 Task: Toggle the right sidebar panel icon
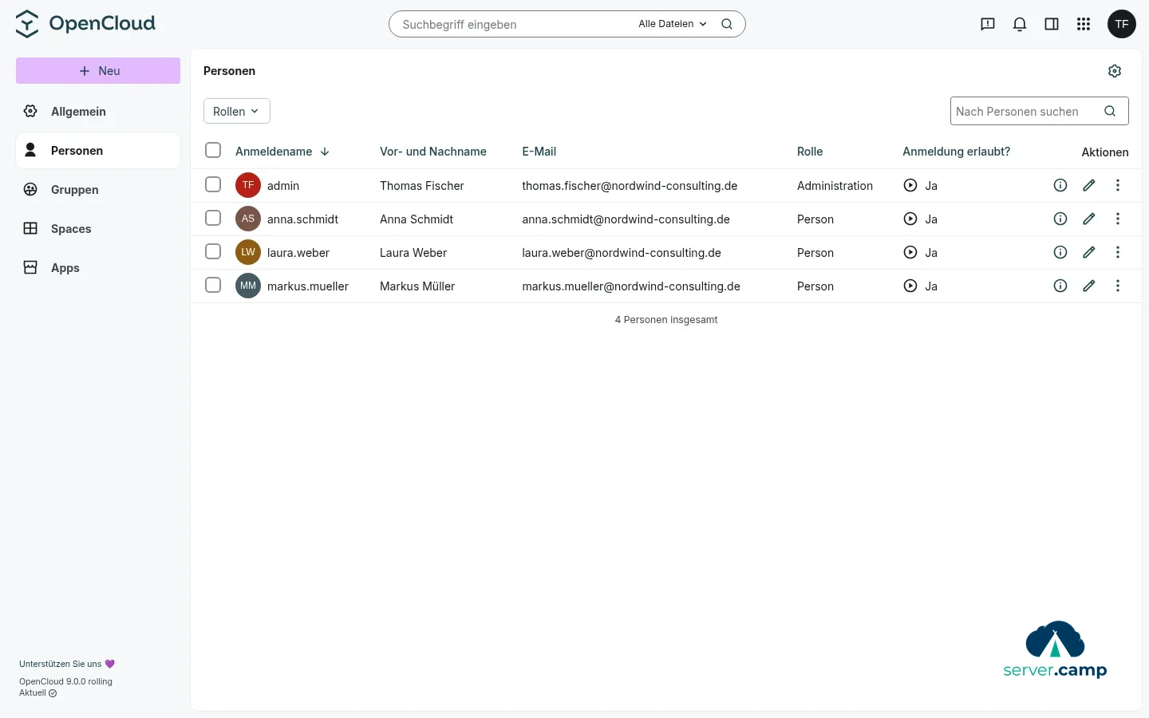tap(1052, 24)
